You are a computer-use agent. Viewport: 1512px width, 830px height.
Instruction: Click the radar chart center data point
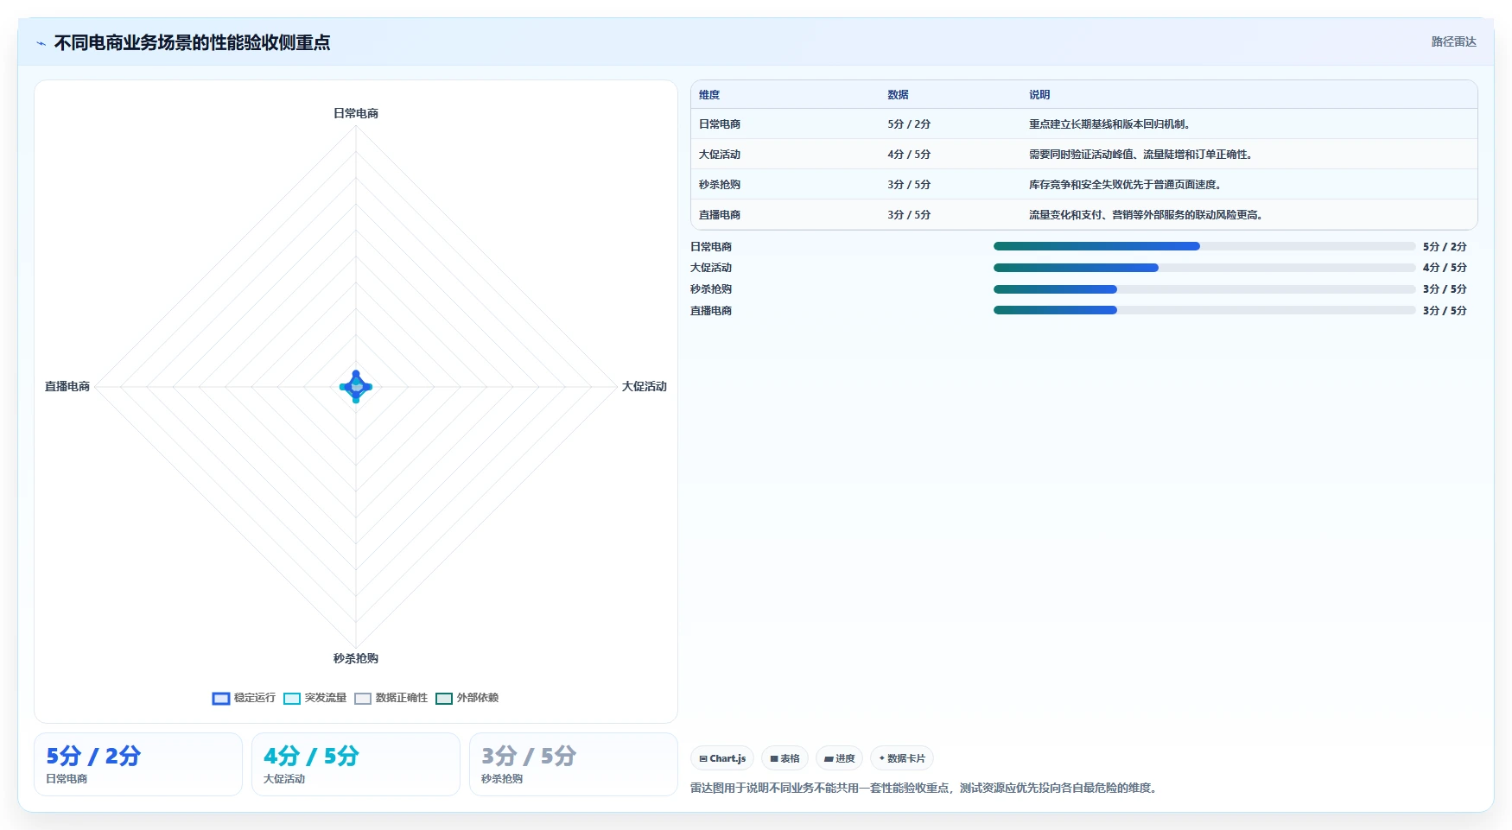pyautogui.click(x=356, y=386)
